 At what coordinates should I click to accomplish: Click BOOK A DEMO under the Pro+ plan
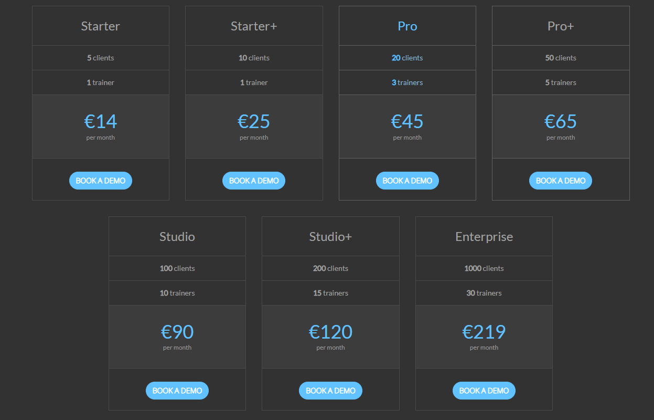tap(560, 180)
